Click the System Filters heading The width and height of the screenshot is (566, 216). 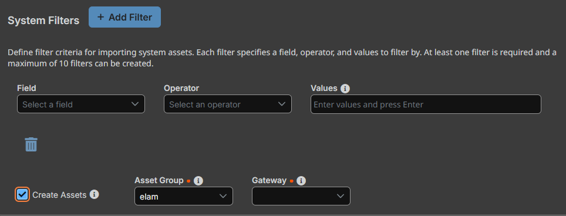43,21
